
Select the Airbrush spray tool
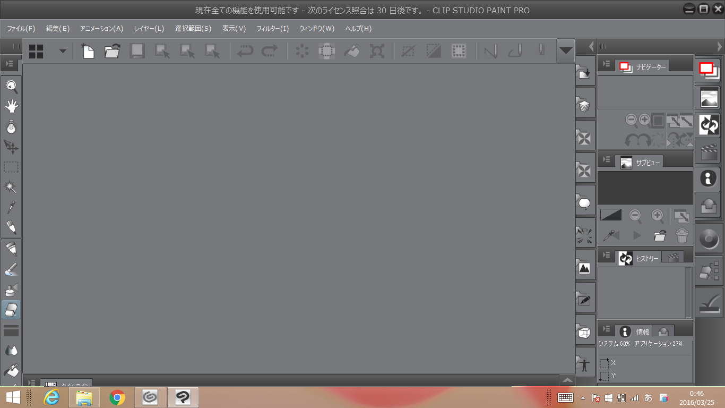point(11,290)
